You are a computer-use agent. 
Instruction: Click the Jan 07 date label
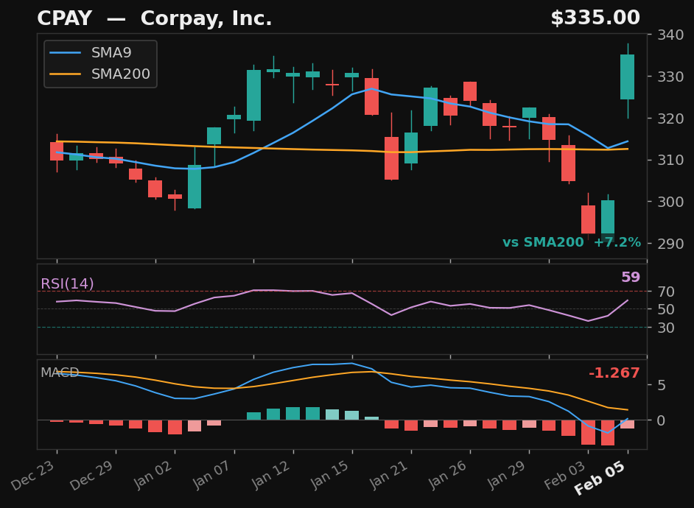point(211,474)
